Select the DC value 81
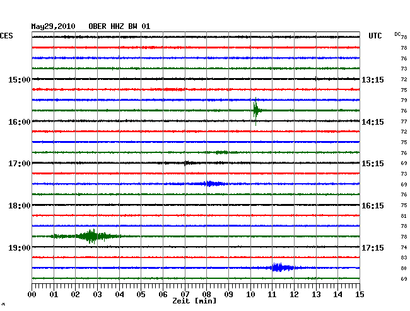Viewport: 410px width, 311px height. point(404,216)
